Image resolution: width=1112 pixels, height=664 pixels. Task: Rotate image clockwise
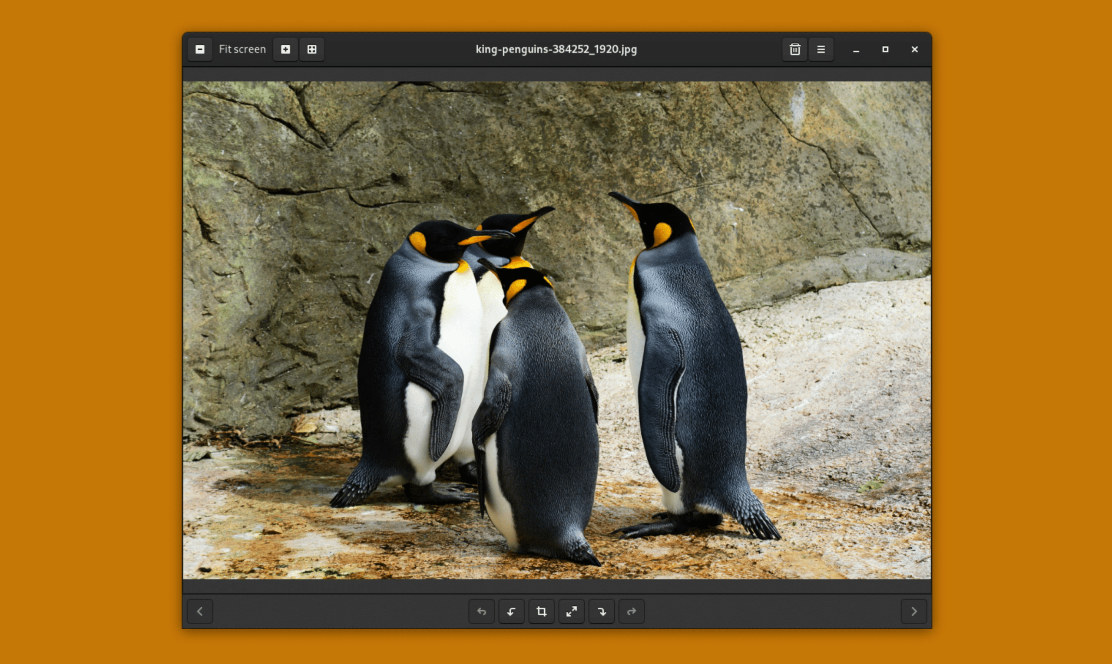tap(602, 611)
